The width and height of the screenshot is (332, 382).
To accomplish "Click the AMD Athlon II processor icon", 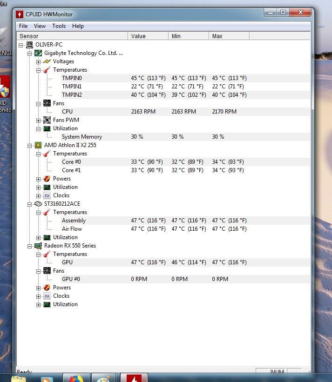I will (x=38, y=145).
